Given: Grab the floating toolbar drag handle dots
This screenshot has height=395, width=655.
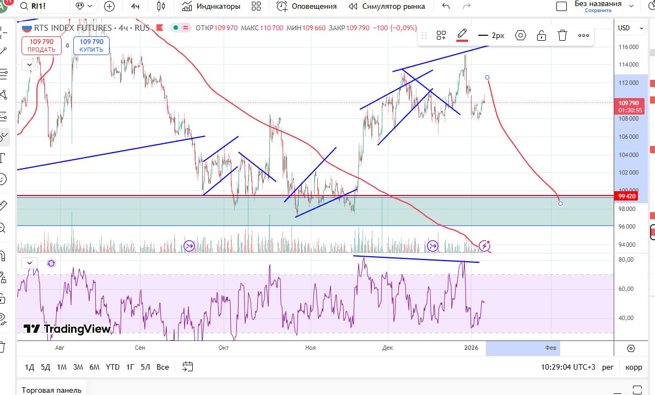Looking at the screenshot, I should (424, 35).
